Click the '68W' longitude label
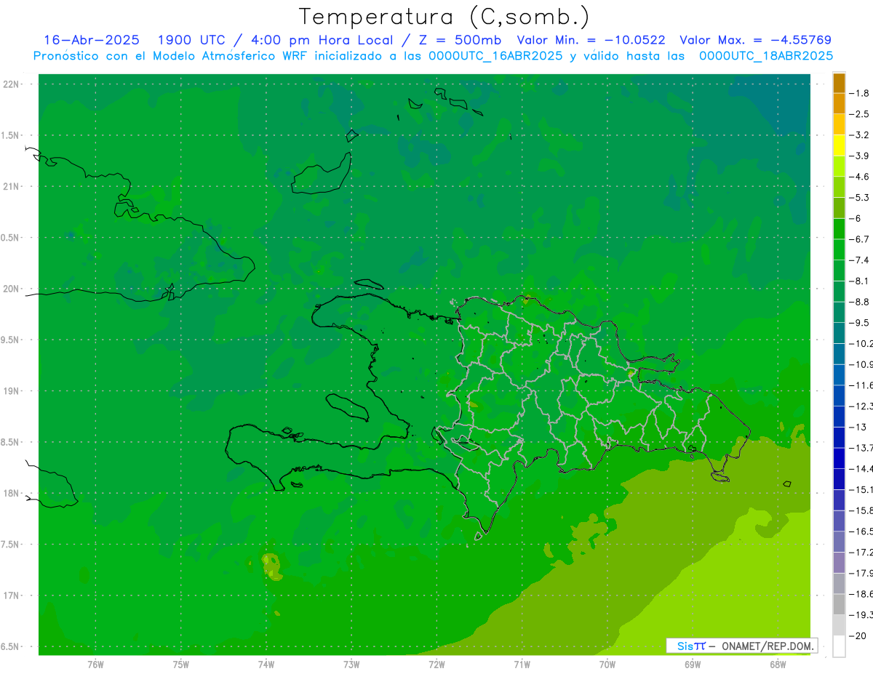 pos(778,665)
